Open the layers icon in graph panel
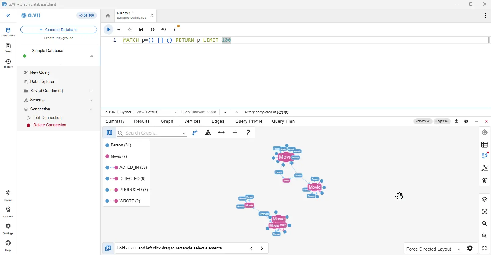The image size is (491, 255). click(x=485, y=199)
